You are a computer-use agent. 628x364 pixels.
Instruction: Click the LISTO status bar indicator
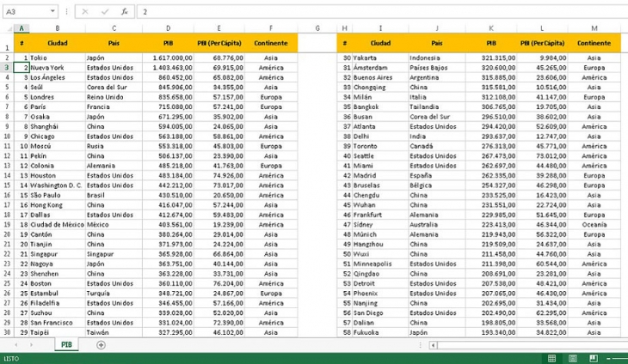tap(11, 358)
